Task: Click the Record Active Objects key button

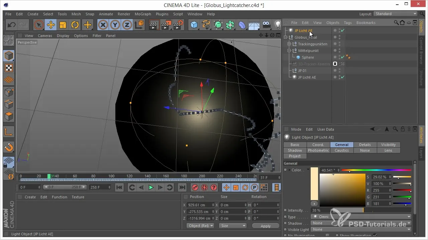Action: pyautogui.click(x=195, y=188)
